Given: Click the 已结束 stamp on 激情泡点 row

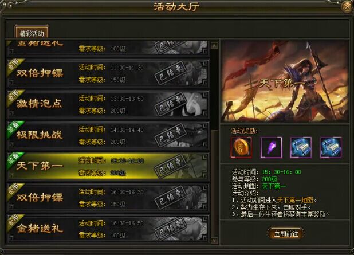Looking at the screenshot, I should click(171, 104).
